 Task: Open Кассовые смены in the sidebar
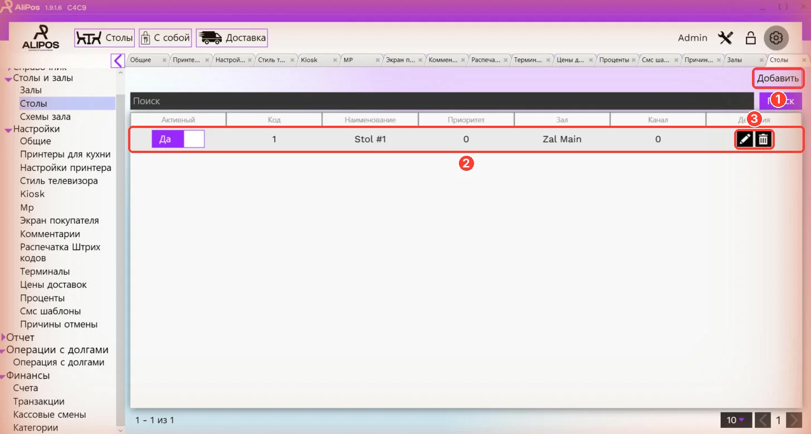(x=50, y=415)
